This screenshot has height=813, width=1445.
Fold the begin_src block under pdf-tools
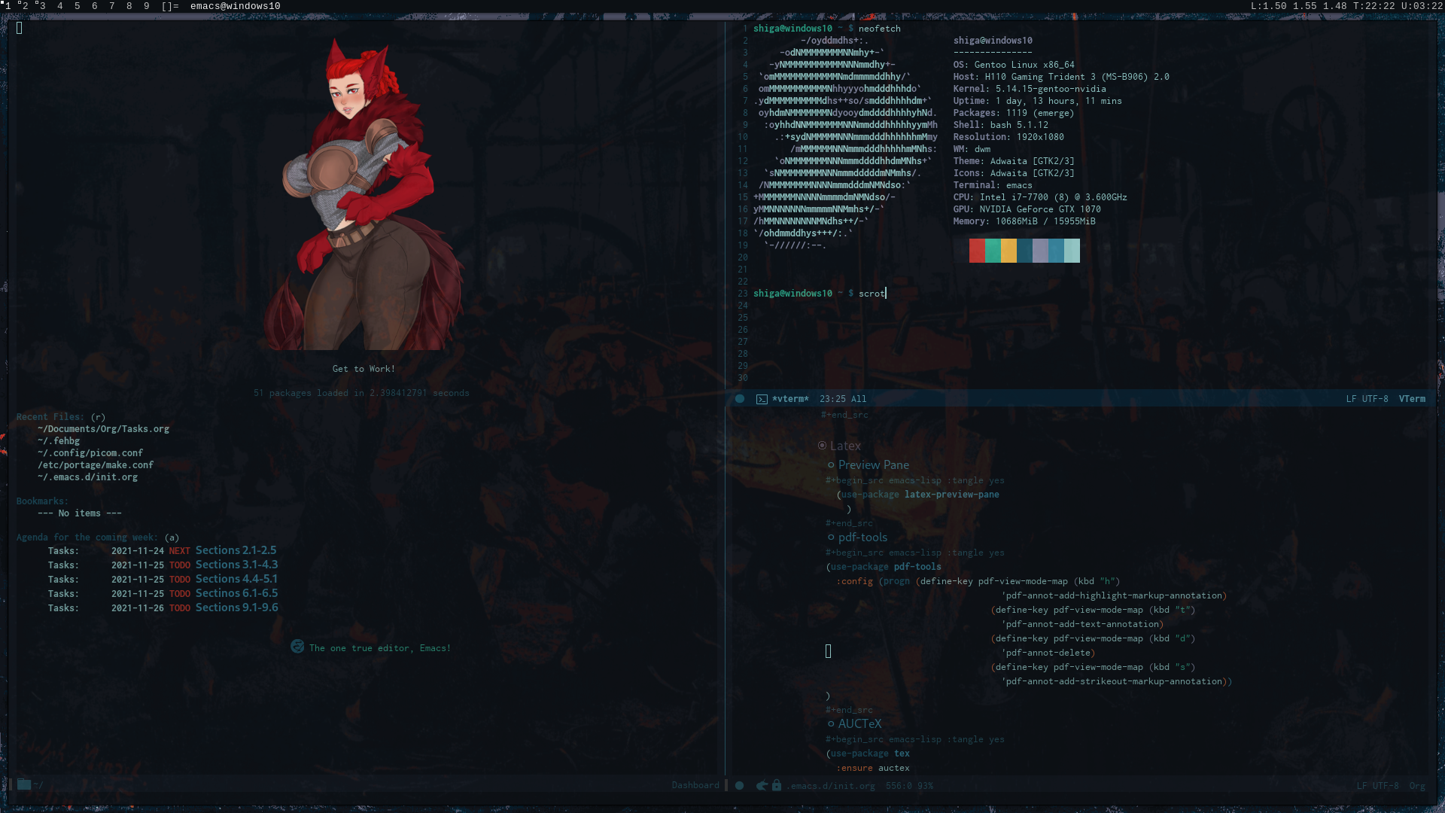tap(914, 553)
